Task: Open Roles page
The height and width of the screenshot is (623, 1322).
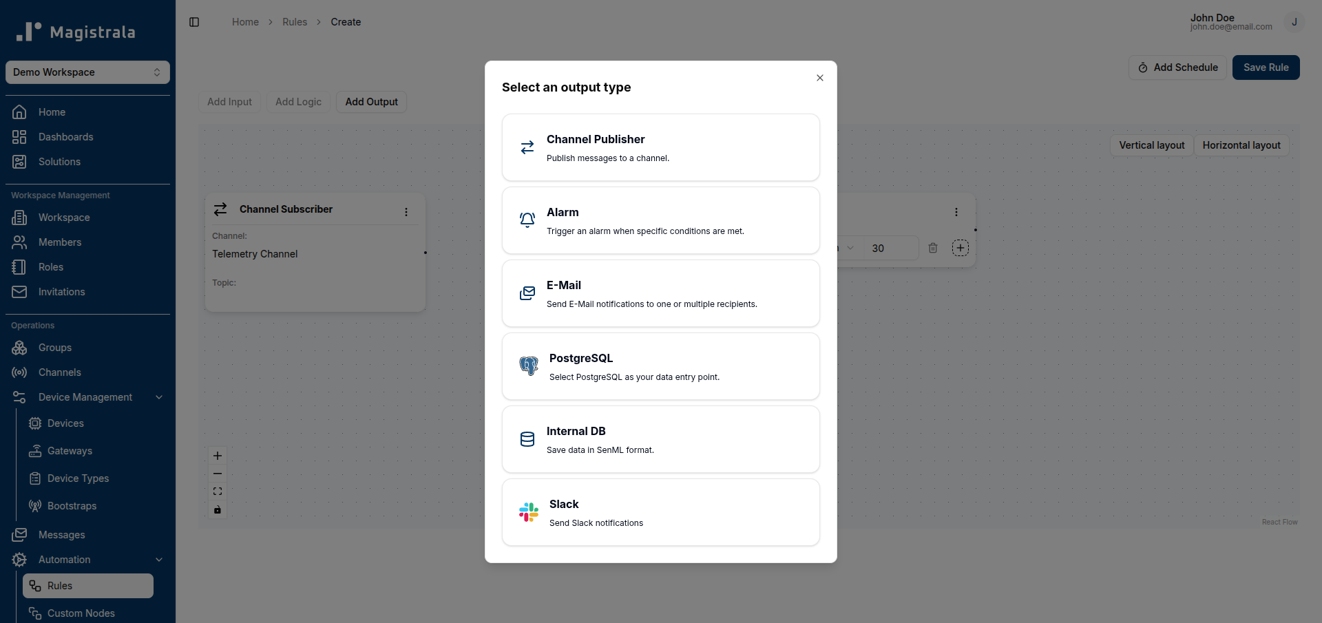Action: point(87,267)
